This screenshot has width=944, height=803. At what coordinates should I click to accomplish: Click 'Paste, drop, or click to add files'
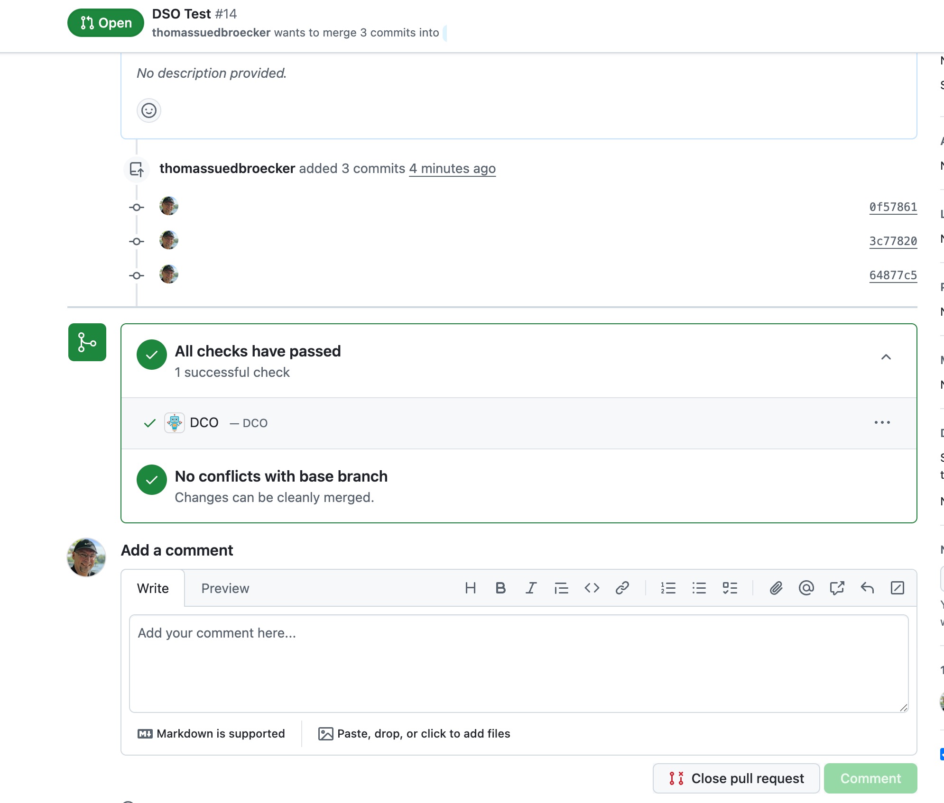(414, 734)
